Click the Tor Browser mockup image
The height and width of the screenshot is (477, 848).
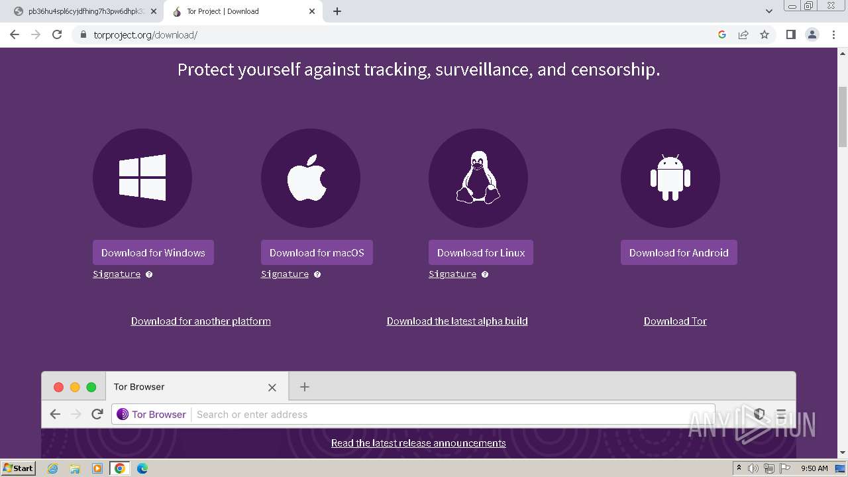tap(419, 414)
